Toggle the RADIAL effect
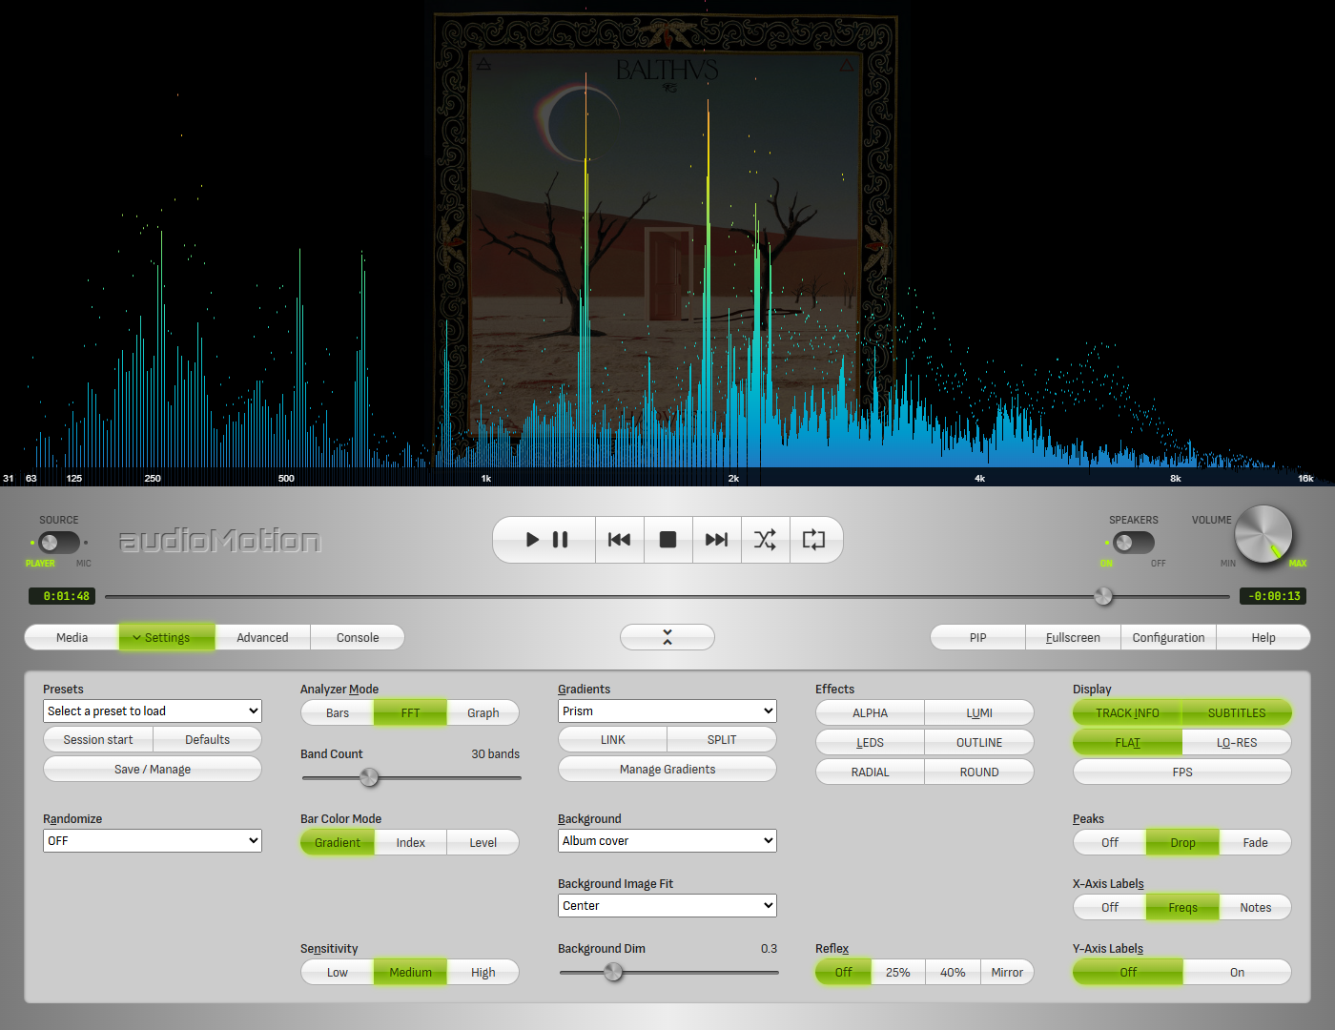 870,772
